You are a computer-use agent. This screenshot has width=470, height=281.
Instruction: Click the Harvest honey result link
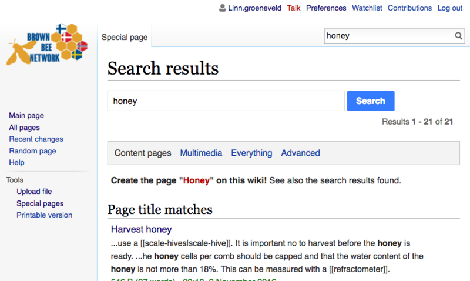[141, 229]
